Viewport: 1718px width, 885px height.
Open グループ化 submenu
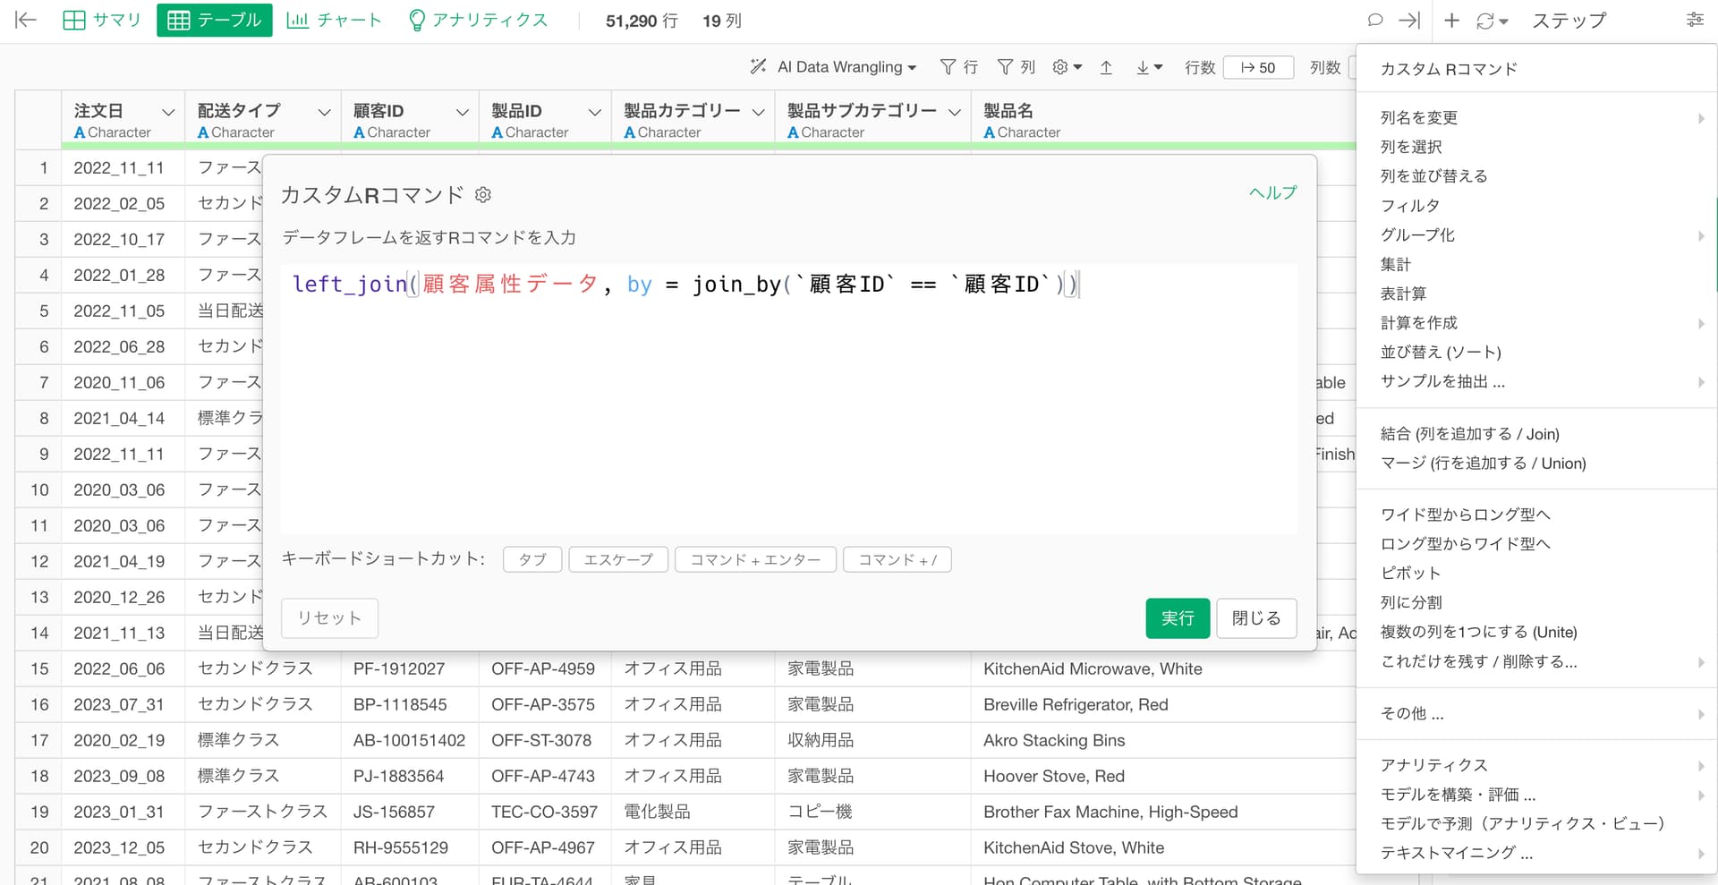click(1536, 235)
